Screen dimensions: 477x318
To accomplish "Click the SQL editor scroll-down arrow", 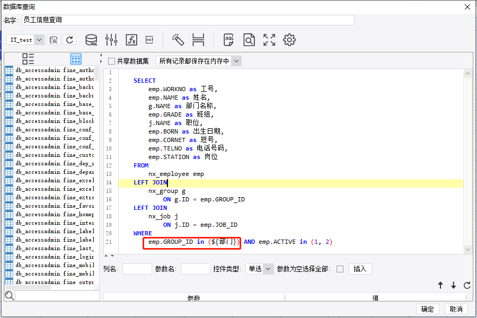I will point(467,250).
